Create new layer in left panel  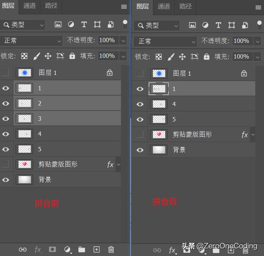[x=97, y=249]
